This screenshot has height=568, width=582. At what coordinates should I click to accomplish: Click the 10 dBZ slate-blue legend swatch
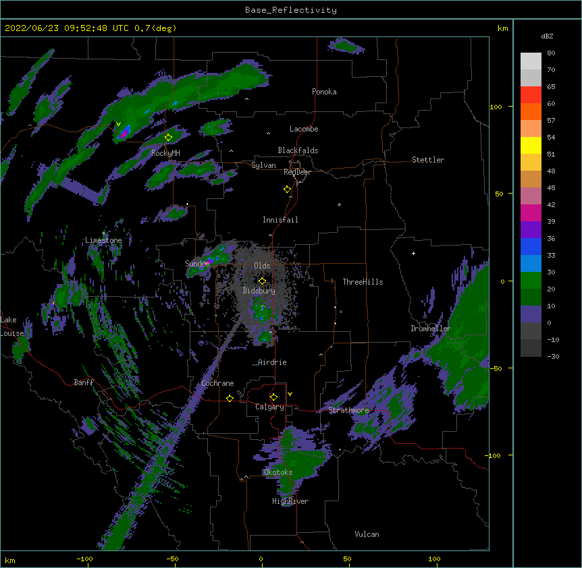(x=531, y=314)
